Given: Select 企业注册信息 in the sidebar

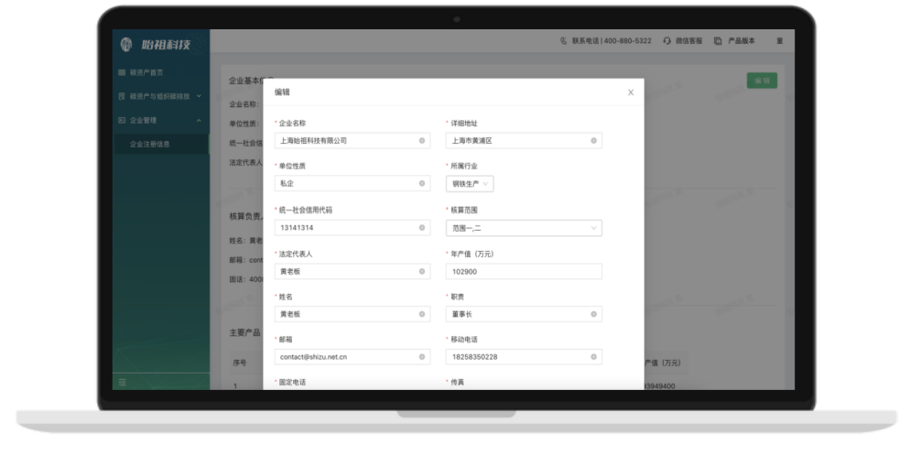Looking at the screenshot, I should pos(149,144).
